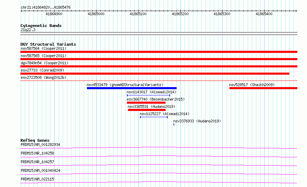Screen dimensions: 307x187
Task: Click the thin red line under esv2723508
Action: pyautogui.click(x=159, y=81)
